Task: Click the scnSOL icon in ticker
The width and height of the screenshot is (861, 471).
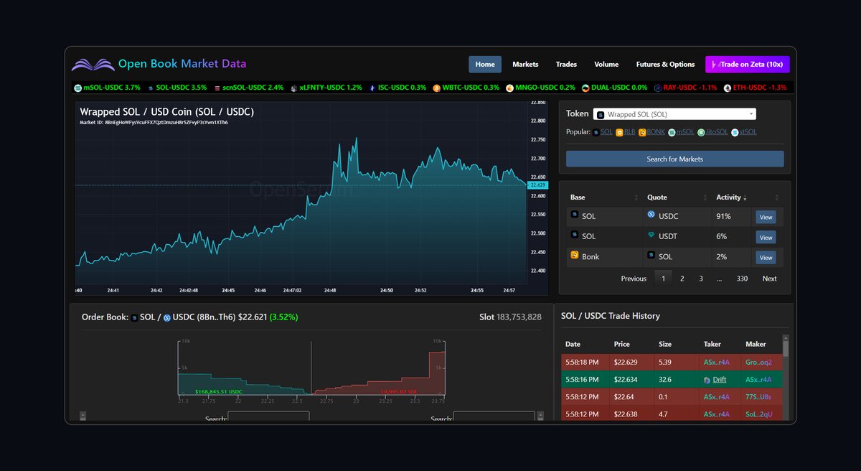Action: point(217,88)
